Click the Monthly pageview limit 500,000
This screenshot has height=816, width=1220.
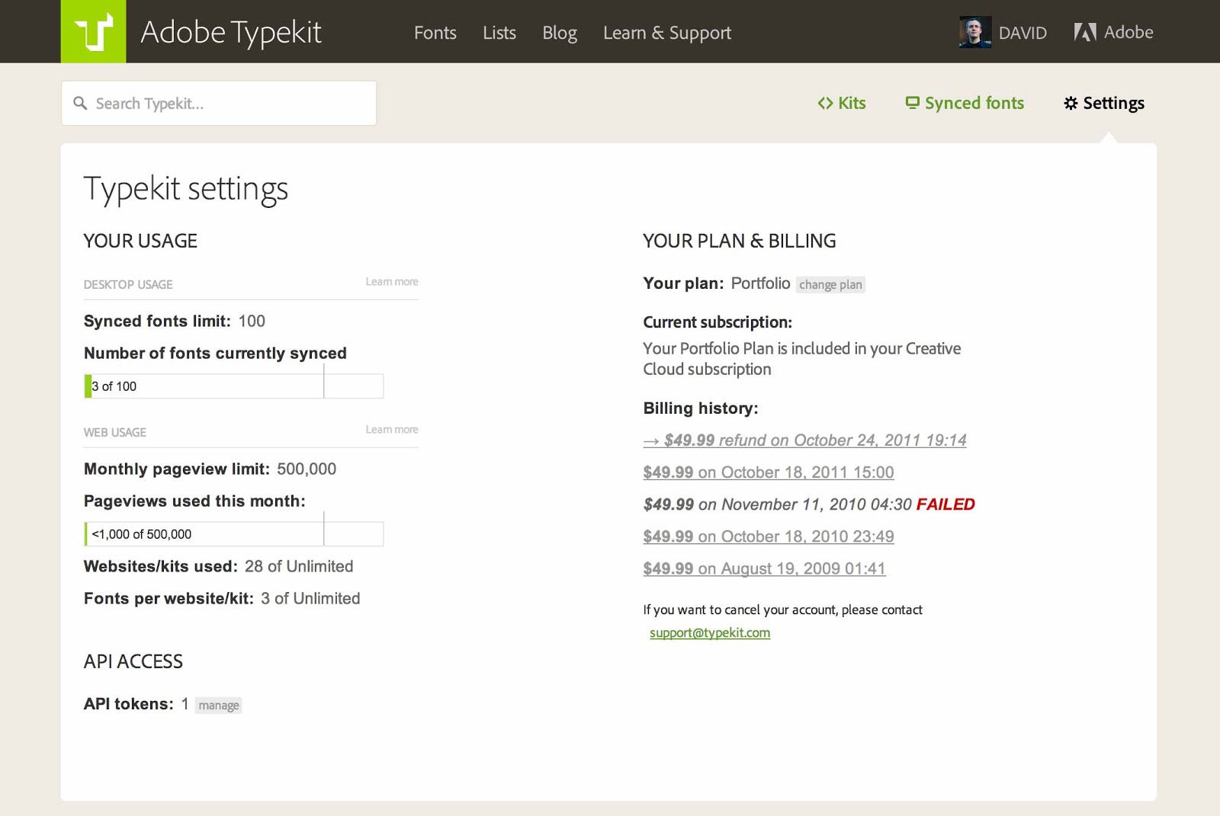[x=307, y=469]
